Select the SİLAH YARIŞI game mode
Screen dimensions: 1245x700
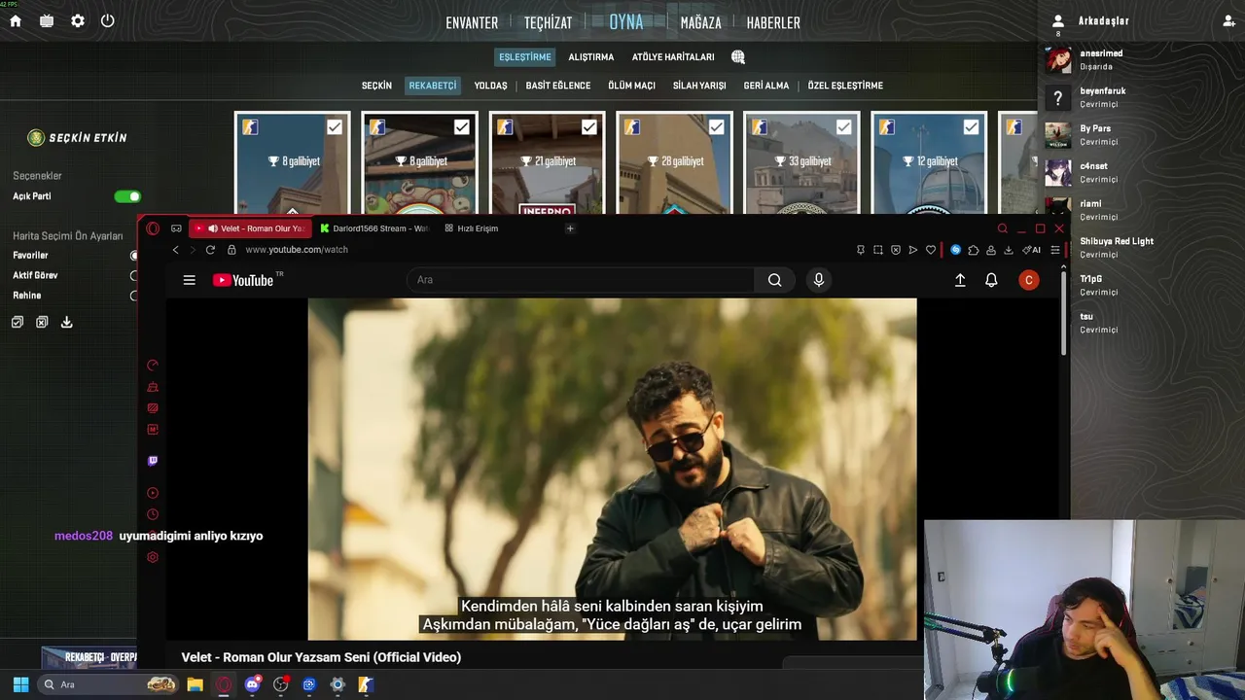[x=699, y=86]
